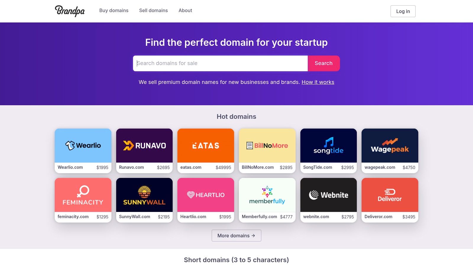Click the Wagepeak rising arrow icon

(390, 142)
